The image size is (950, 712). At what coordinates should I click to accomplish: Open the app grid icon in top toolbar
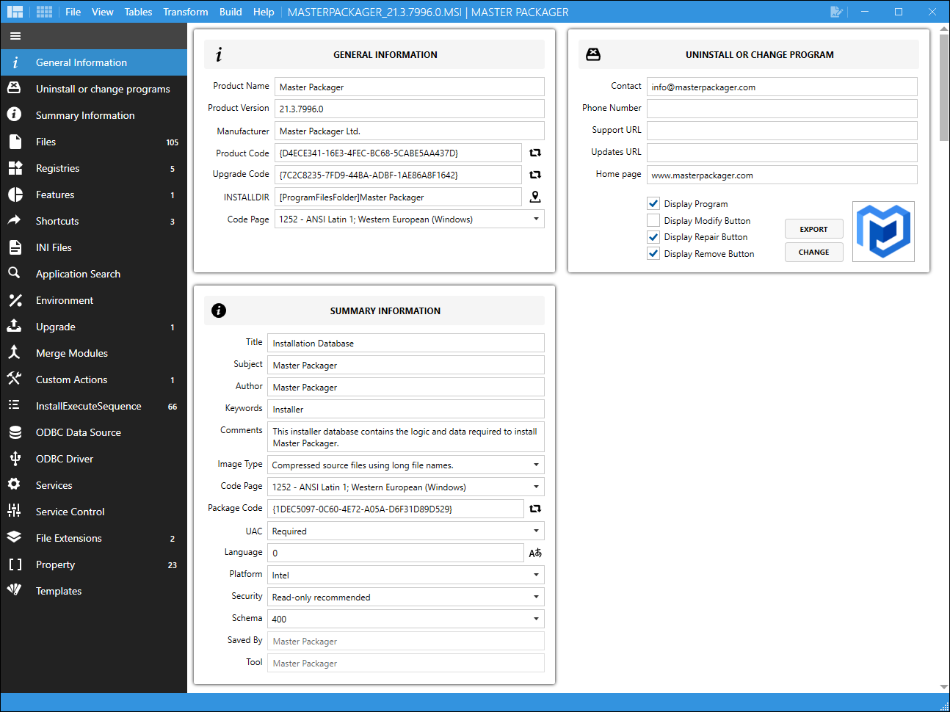pyautogui.click(x=43, y=12)
